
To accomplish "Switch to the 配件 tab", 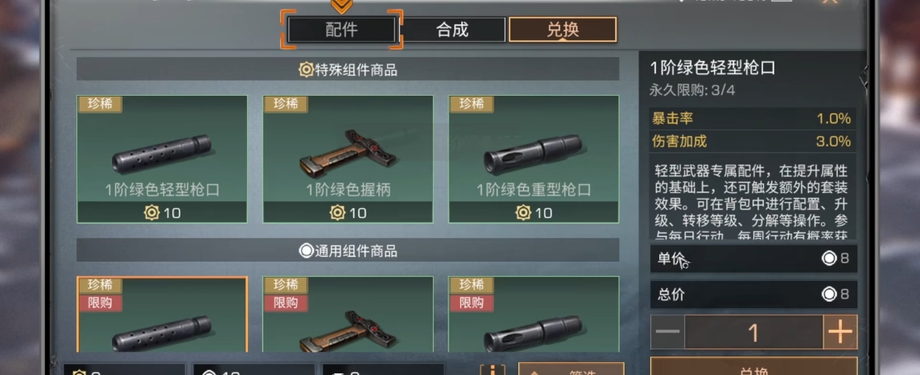I will pyautogui.click(x=341, y=29).
